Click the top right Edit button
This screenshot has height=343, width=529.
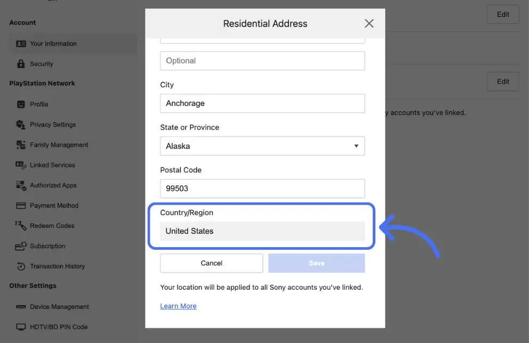tap(502, 14)
